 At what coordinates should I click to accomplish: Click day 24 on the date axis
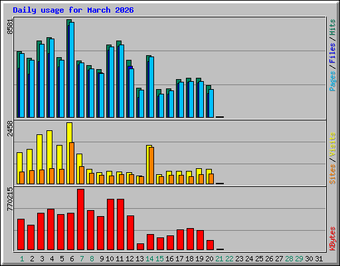(x=249, y=259)
